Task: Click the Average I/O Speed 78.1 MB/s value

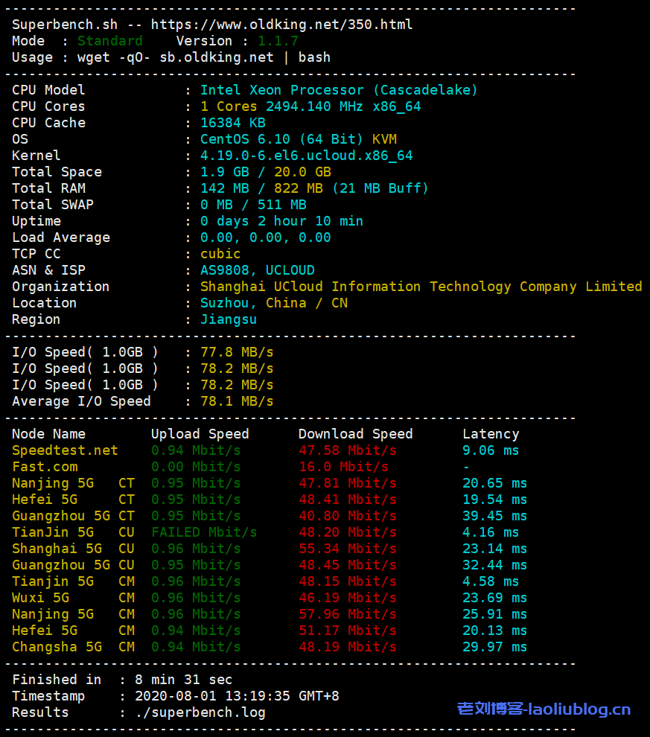Action: [236, 401]
